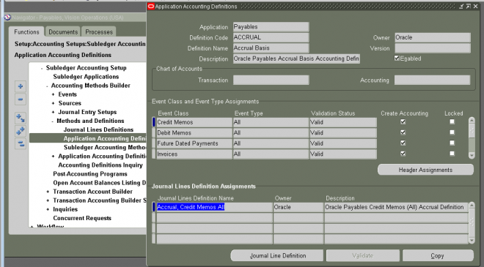Click the Expand (plus) navigator button
This screenshot has width=484, height=267.
pyautogui.click(x=21, y=86)
